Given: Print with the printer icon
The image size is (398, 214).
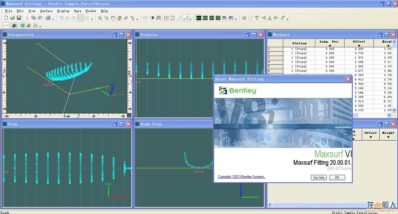Looking at the screenshot, I should (48, 18).
